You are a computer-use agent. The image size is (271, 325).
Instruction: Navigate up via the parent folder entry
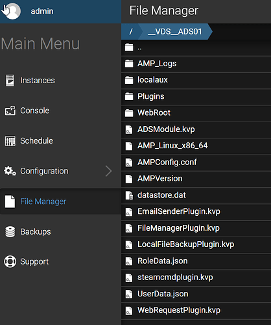click(196, 48)
